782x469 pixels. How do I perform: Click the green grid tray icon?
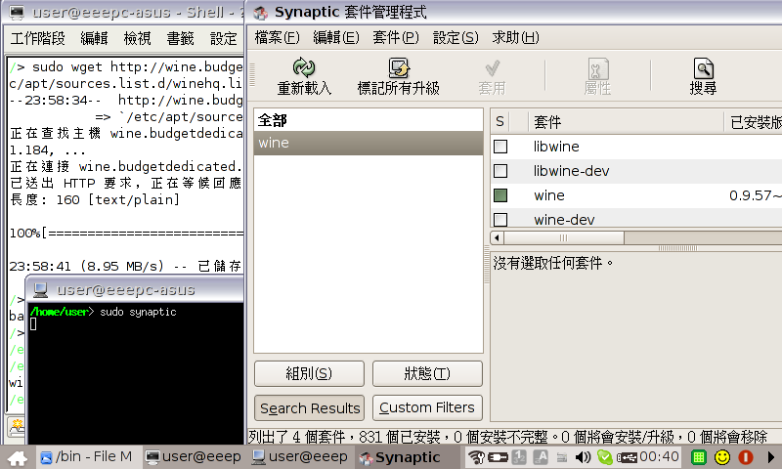[x=699, y=457]
